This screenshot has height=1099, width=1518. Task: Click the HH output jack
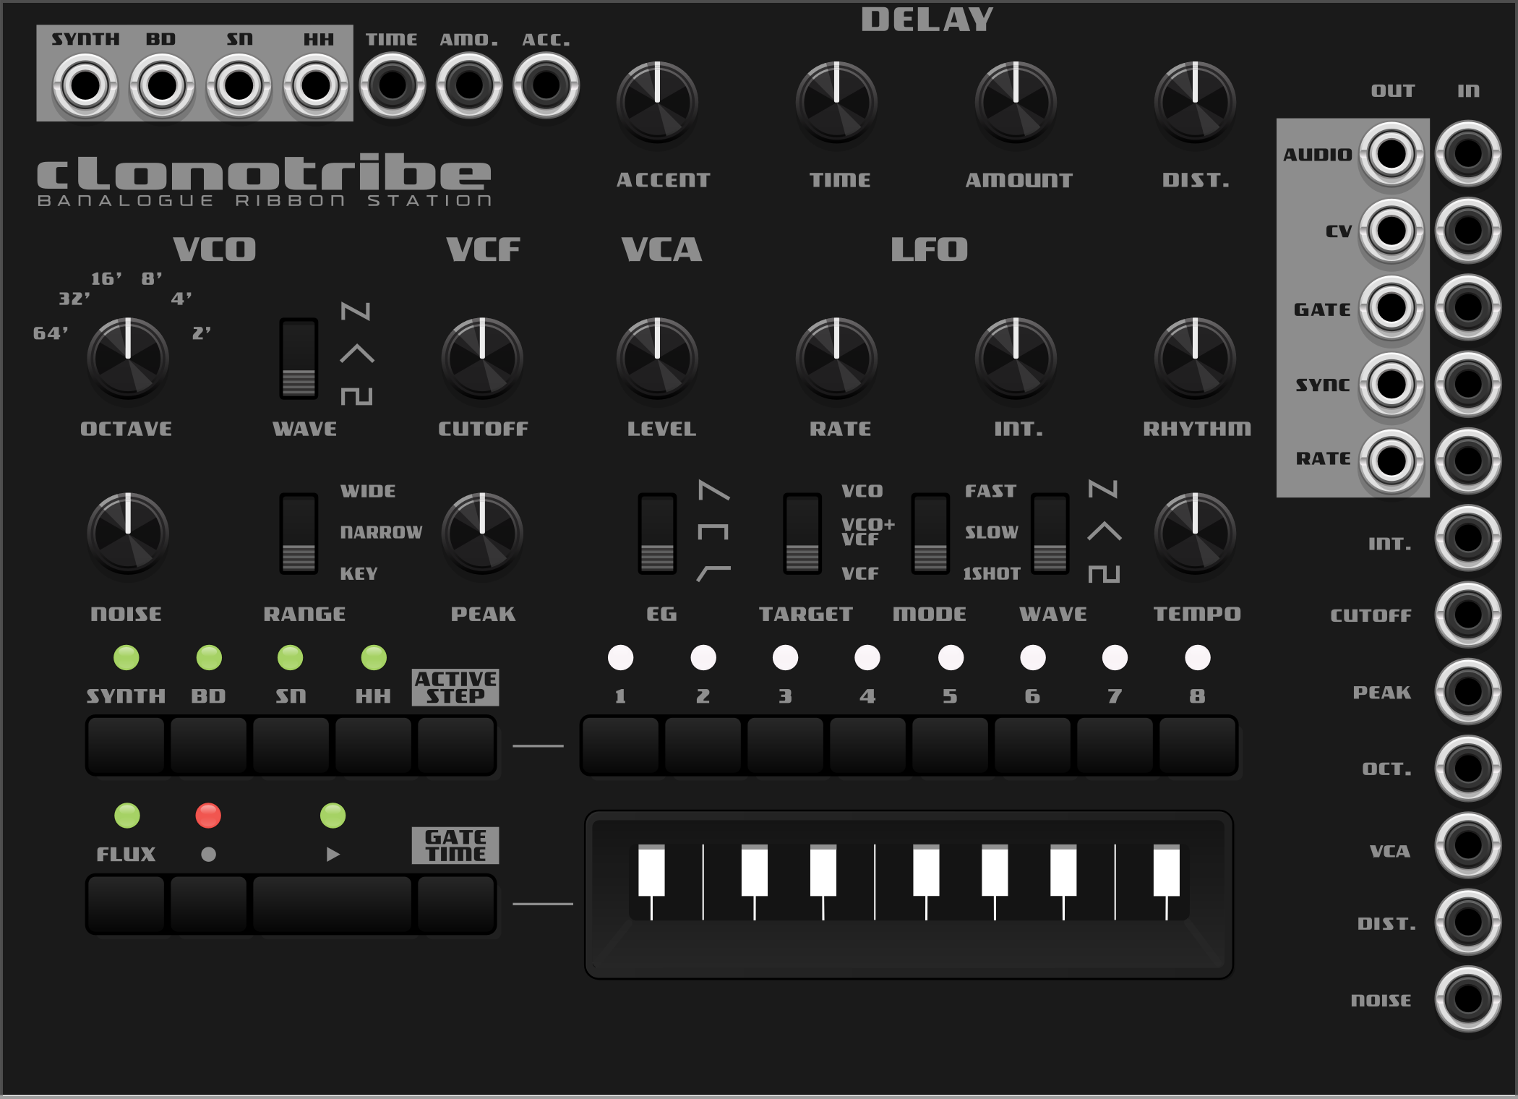tap(315, 86)
